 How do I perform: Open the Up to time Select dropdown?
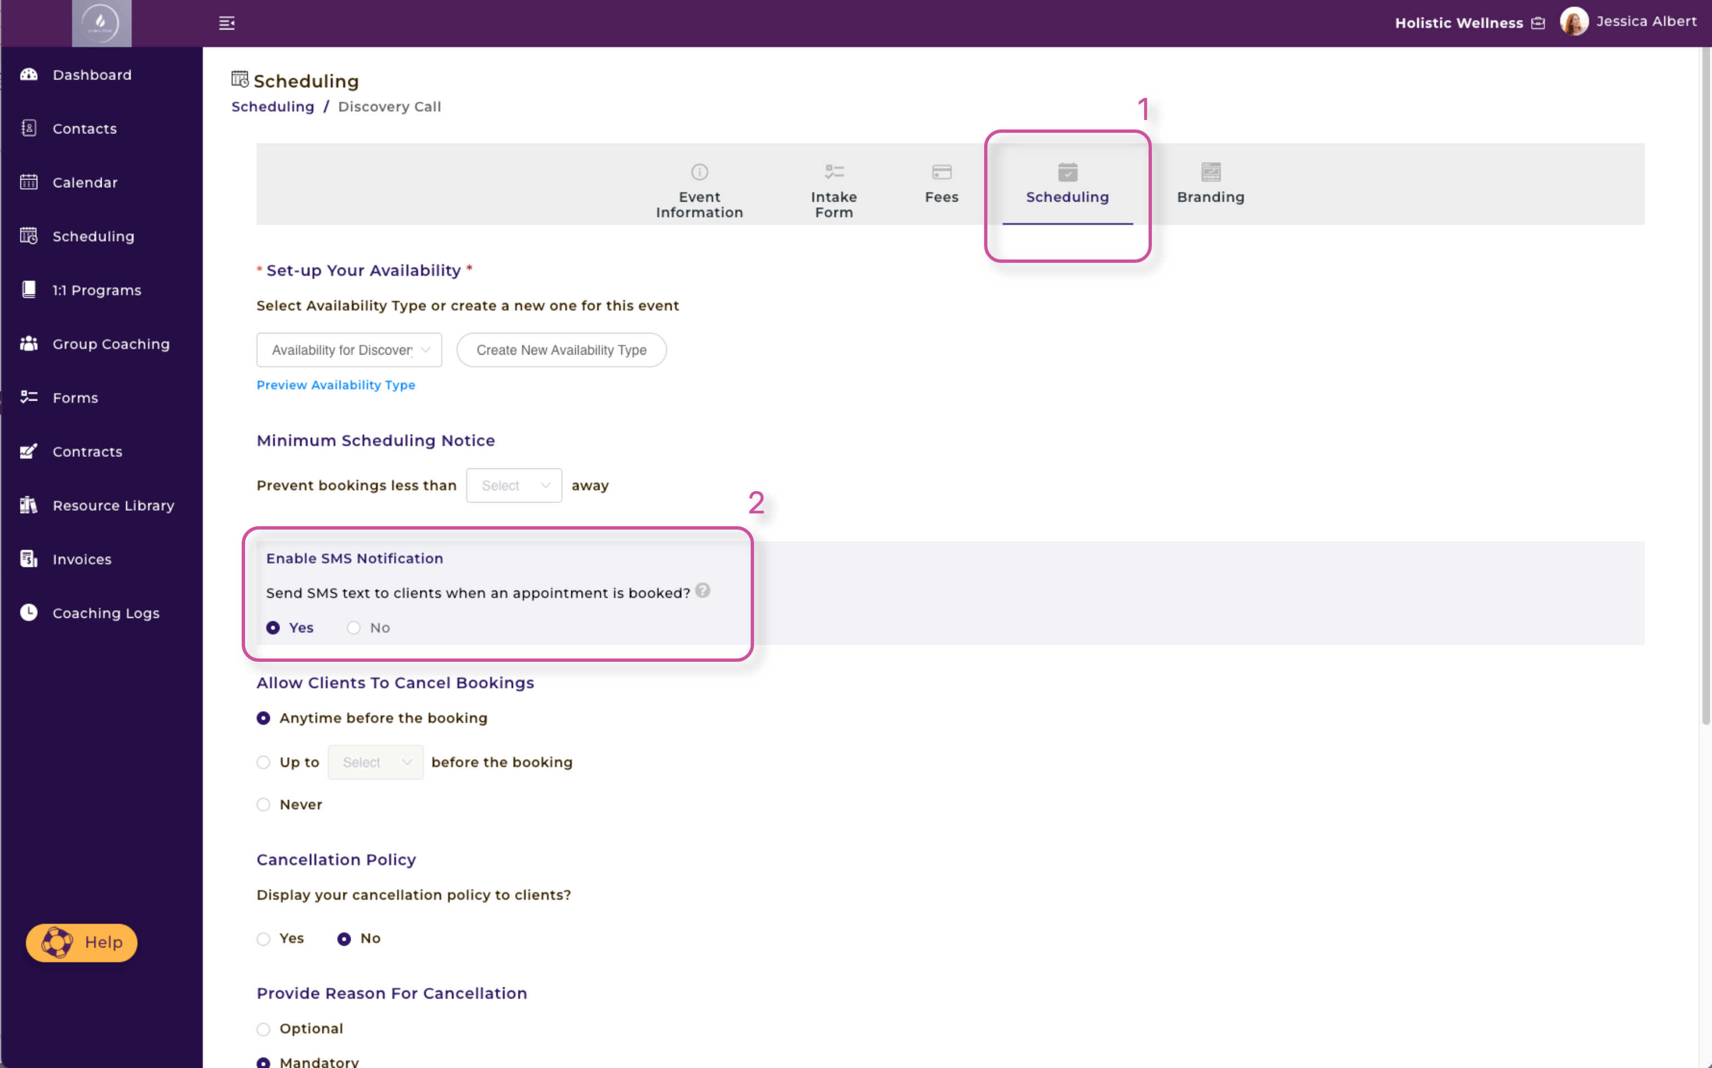(x=375, y=763)
